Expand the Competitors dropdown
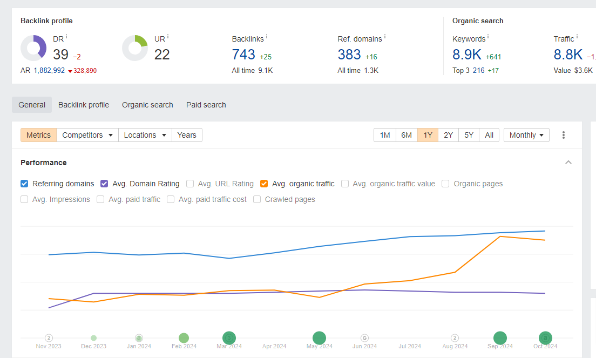Image resolution: width=596 pixels, height=358 pixels. [x=87, y=135]
